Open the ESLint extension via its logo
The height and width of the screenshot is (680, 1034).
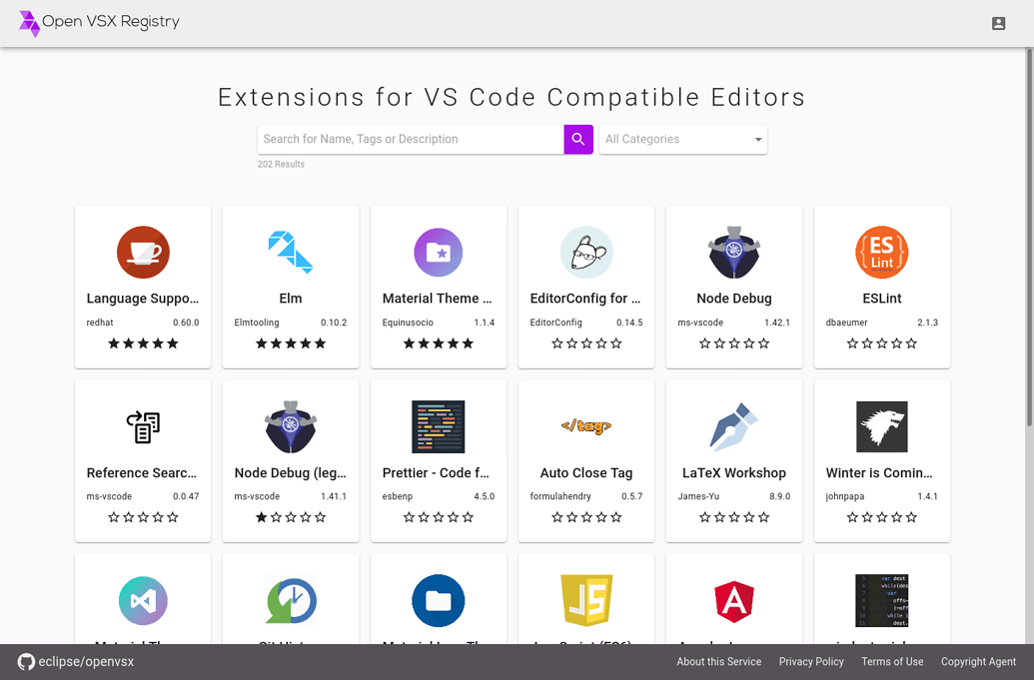coord(882,252)
